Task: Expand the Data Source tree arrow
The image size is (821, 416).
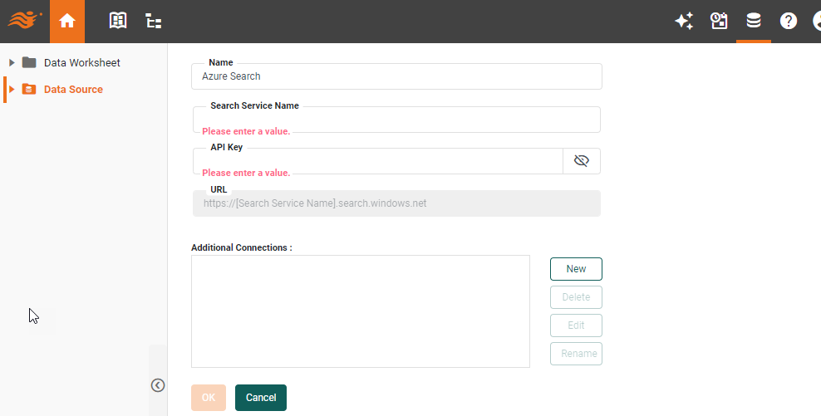Action: pyautogui.click(x=12, y=90)
